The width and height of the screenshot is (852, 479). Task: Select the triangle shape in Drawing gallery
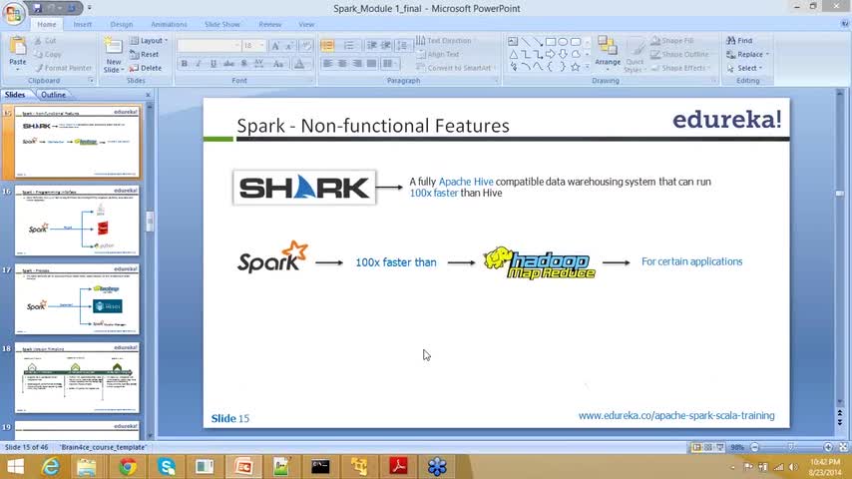point(514,54)
